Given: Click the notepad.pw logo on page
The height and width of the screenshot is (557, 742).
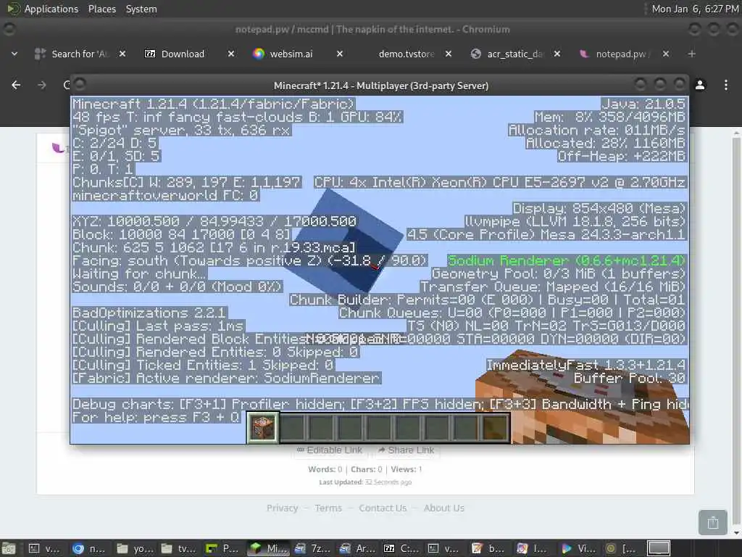Looking at the screenshot, I should (x=59, y=148).
